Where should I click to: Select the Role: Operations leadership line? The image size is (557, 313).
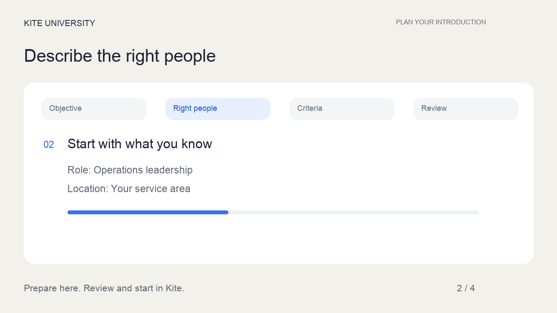[x=130, y=170]
